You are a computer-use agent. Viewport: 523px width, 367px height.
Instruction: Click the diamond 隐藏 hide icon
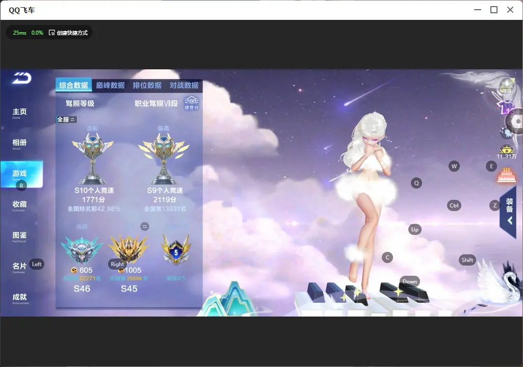pos(507,86)
